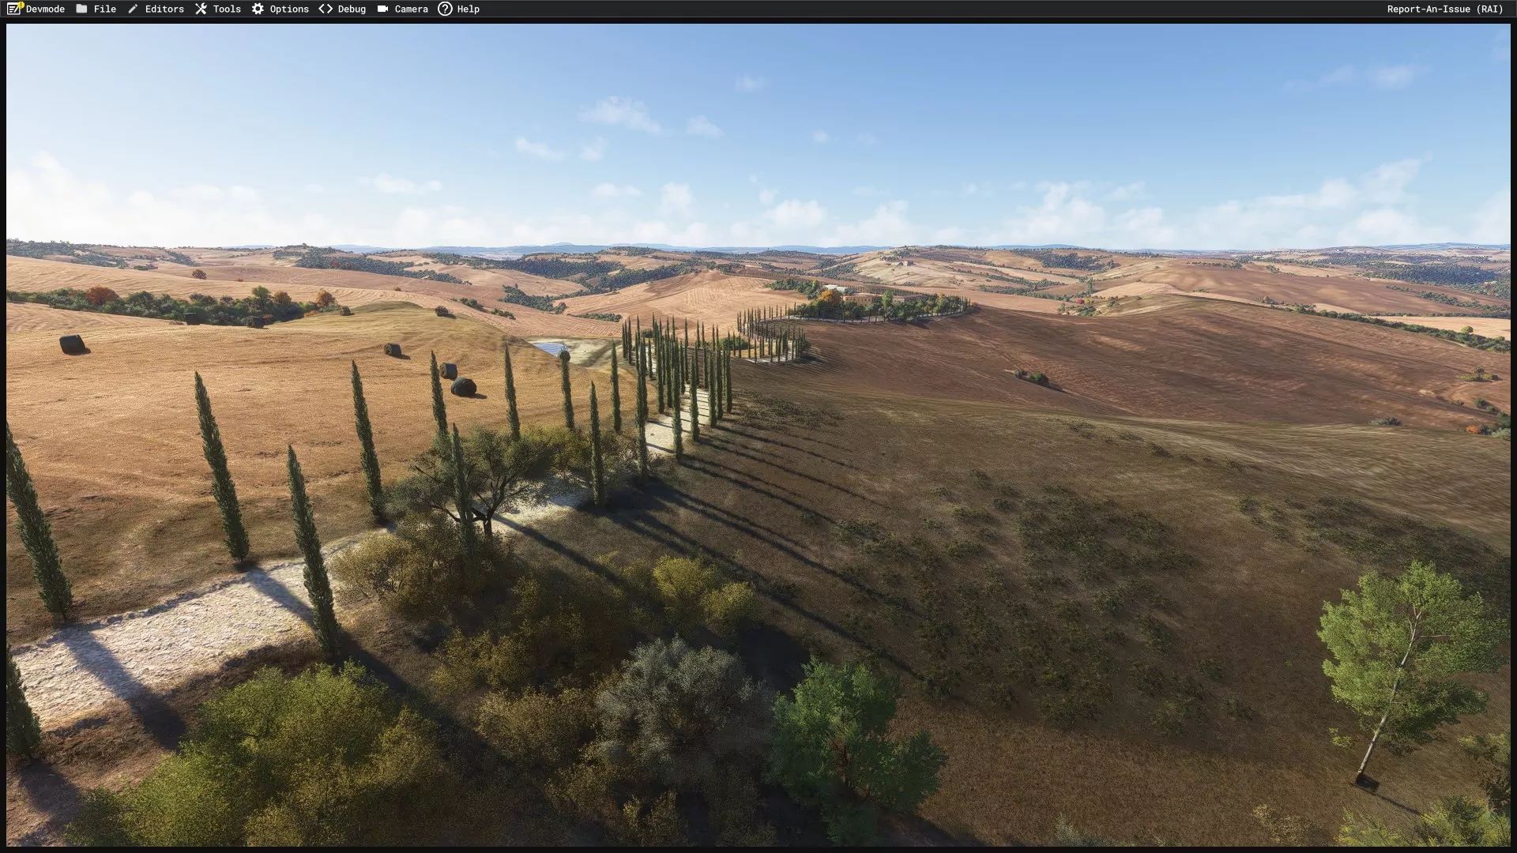
Task: Open the Help menu
Action: point(468,9)
